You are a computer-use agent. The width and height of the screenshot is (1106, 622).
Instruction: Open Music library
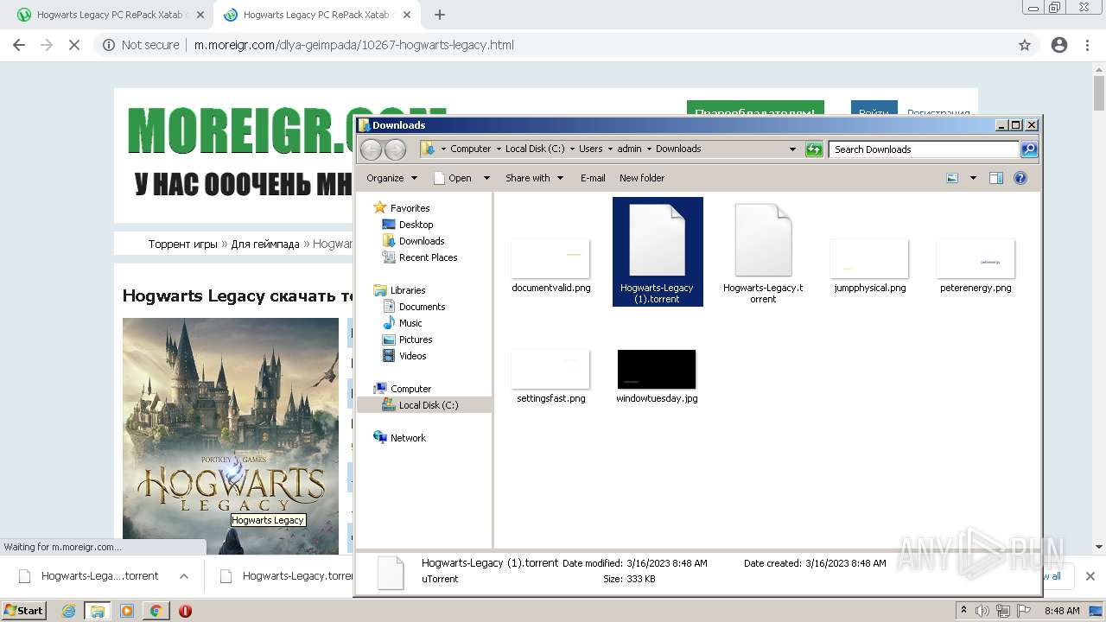point(410,323)
